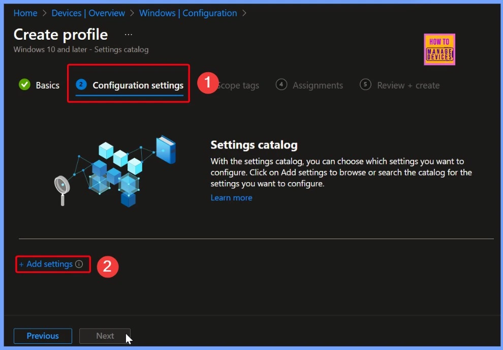Click the green checkmark icon for Basics
This screenshot has height=350, width=503.
coord(25,84)
